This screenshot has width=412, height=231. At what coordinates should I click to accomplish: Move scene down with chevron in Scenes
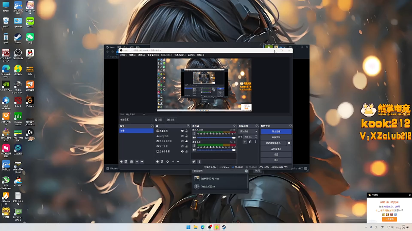(142, 162)
